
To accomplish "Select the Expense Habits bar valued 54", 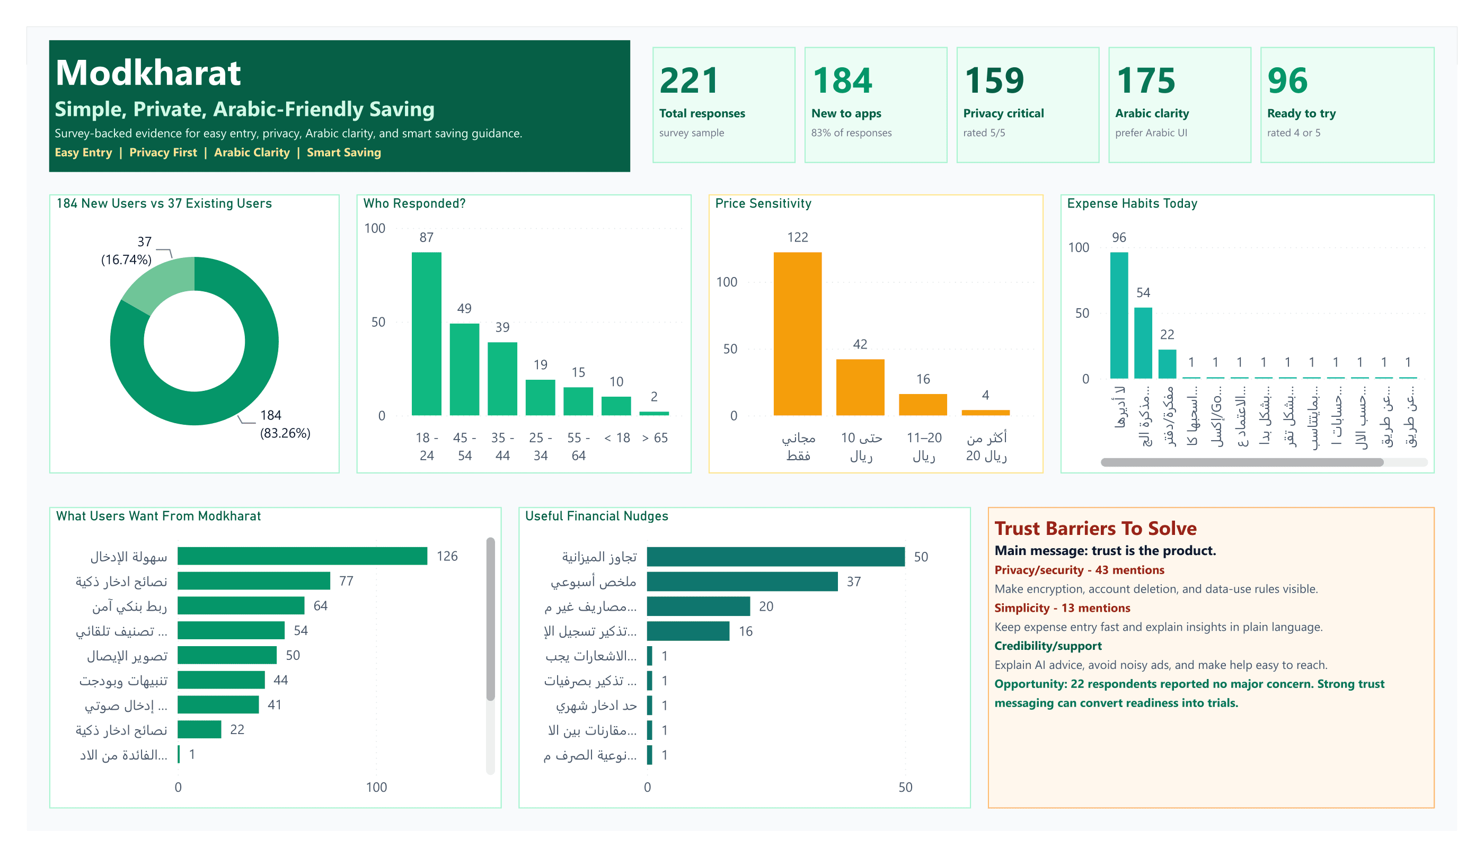I will coord(1143,343).
